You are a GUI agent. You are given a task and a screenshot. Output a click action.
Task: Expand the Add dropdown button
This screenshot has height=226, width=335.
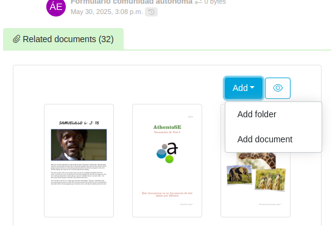(x=244, y=88)
